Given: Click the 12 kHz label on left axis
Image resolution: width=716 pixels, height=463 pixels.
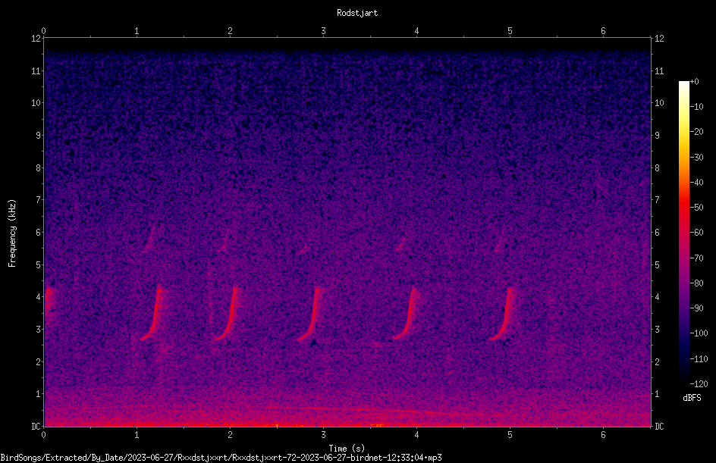Looking at the screenshot, I should (x=36, y=39).
